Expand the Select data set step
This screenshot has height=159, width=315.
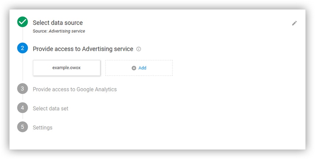(x=51, y=109)
